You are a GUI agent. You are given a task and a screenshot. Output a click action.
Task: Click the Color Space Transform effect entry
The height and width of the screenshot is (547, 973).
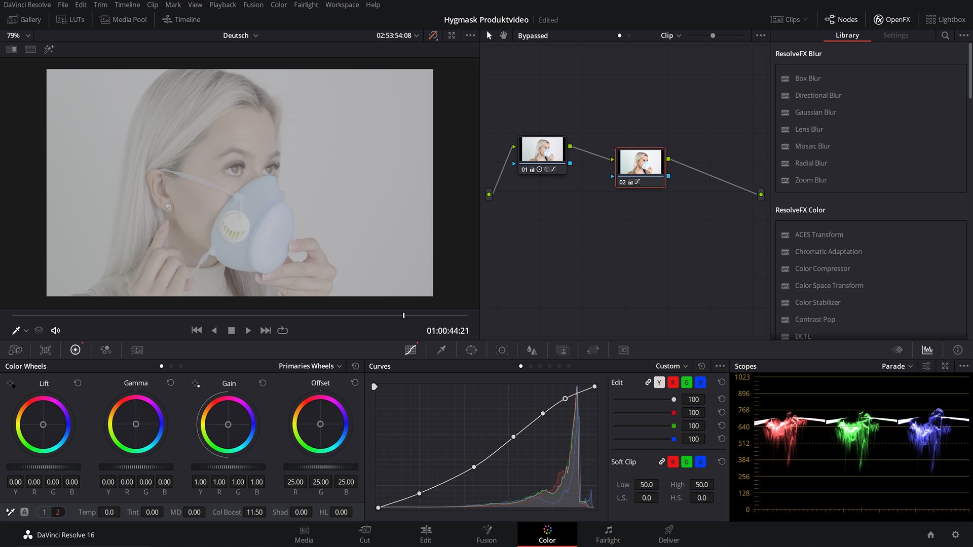click(x=829, y=285)
